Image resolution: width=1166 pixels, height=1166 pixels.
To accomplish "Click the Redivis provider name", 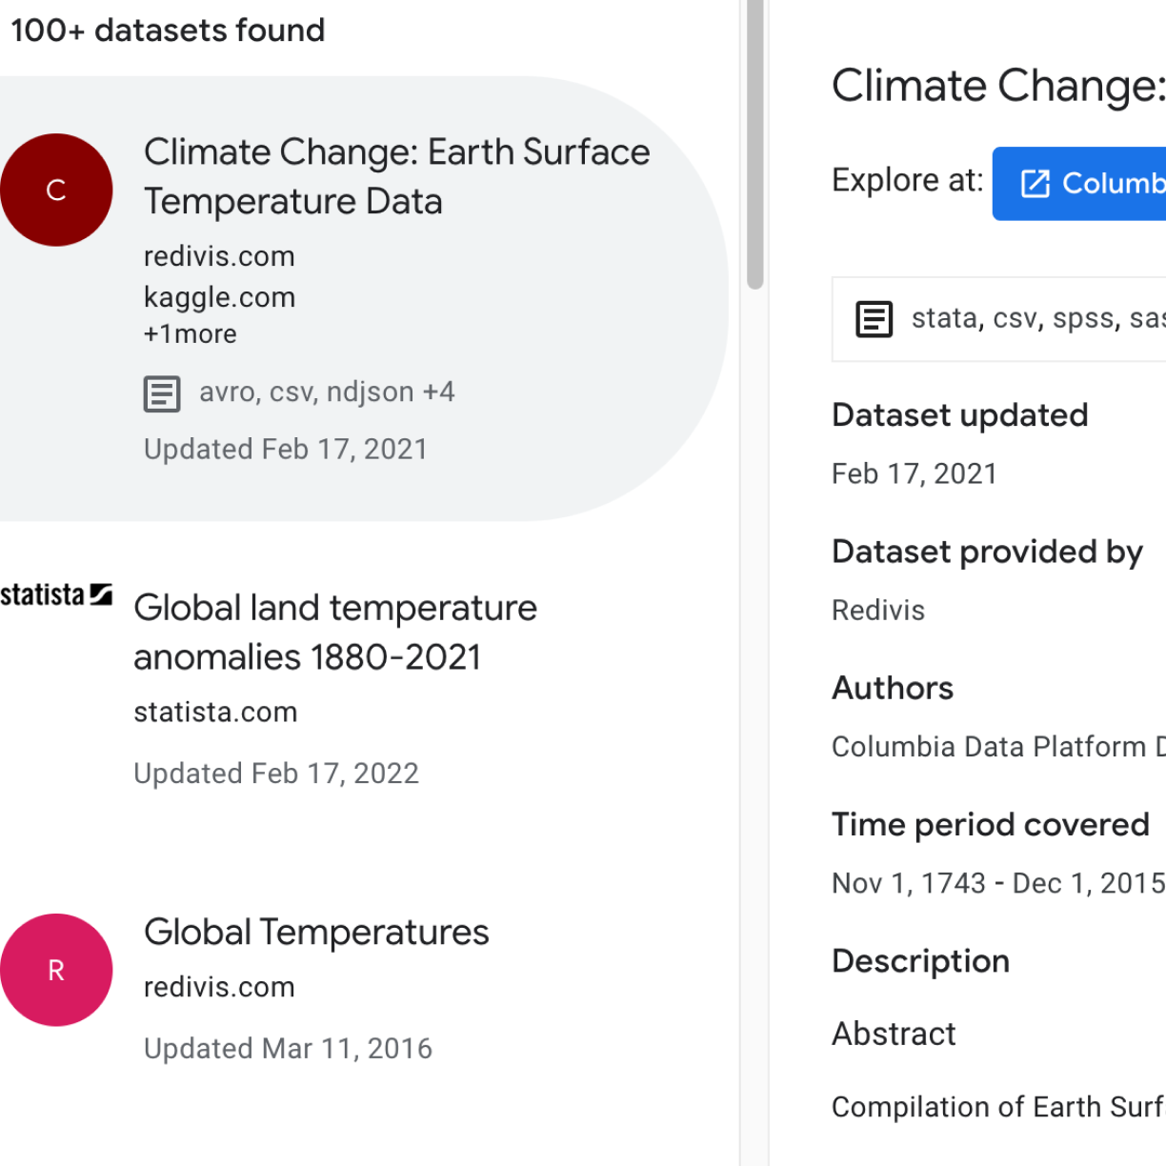I will pos(878,610).
